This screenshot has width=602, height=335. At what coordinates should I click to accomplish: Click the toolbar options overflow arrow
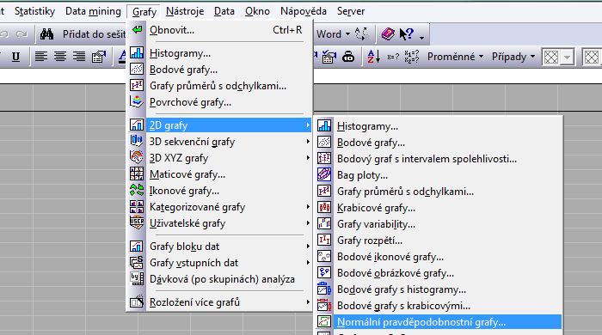[x=421, y=37]
